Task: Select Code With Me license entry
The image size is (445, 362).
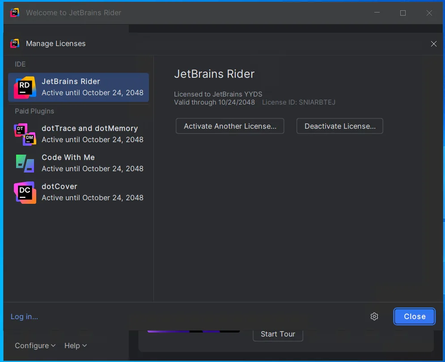Action: click(x=79, y=163)
